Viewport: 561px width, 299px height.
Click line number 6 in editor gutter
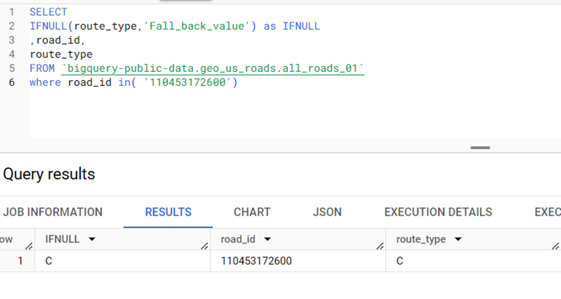(x=12, y=83)
